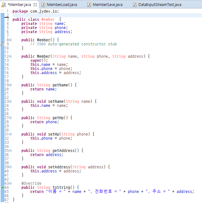Collapse the parameterized constructor at line 12
The width and height of the screenshot is (202, 203).
[x=10, y=56]
